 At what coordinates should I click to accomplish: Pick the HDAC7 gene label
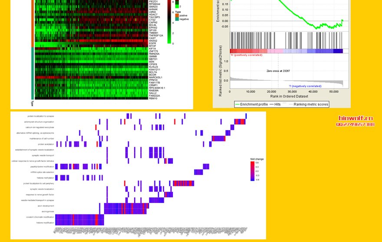coord(153,15)
